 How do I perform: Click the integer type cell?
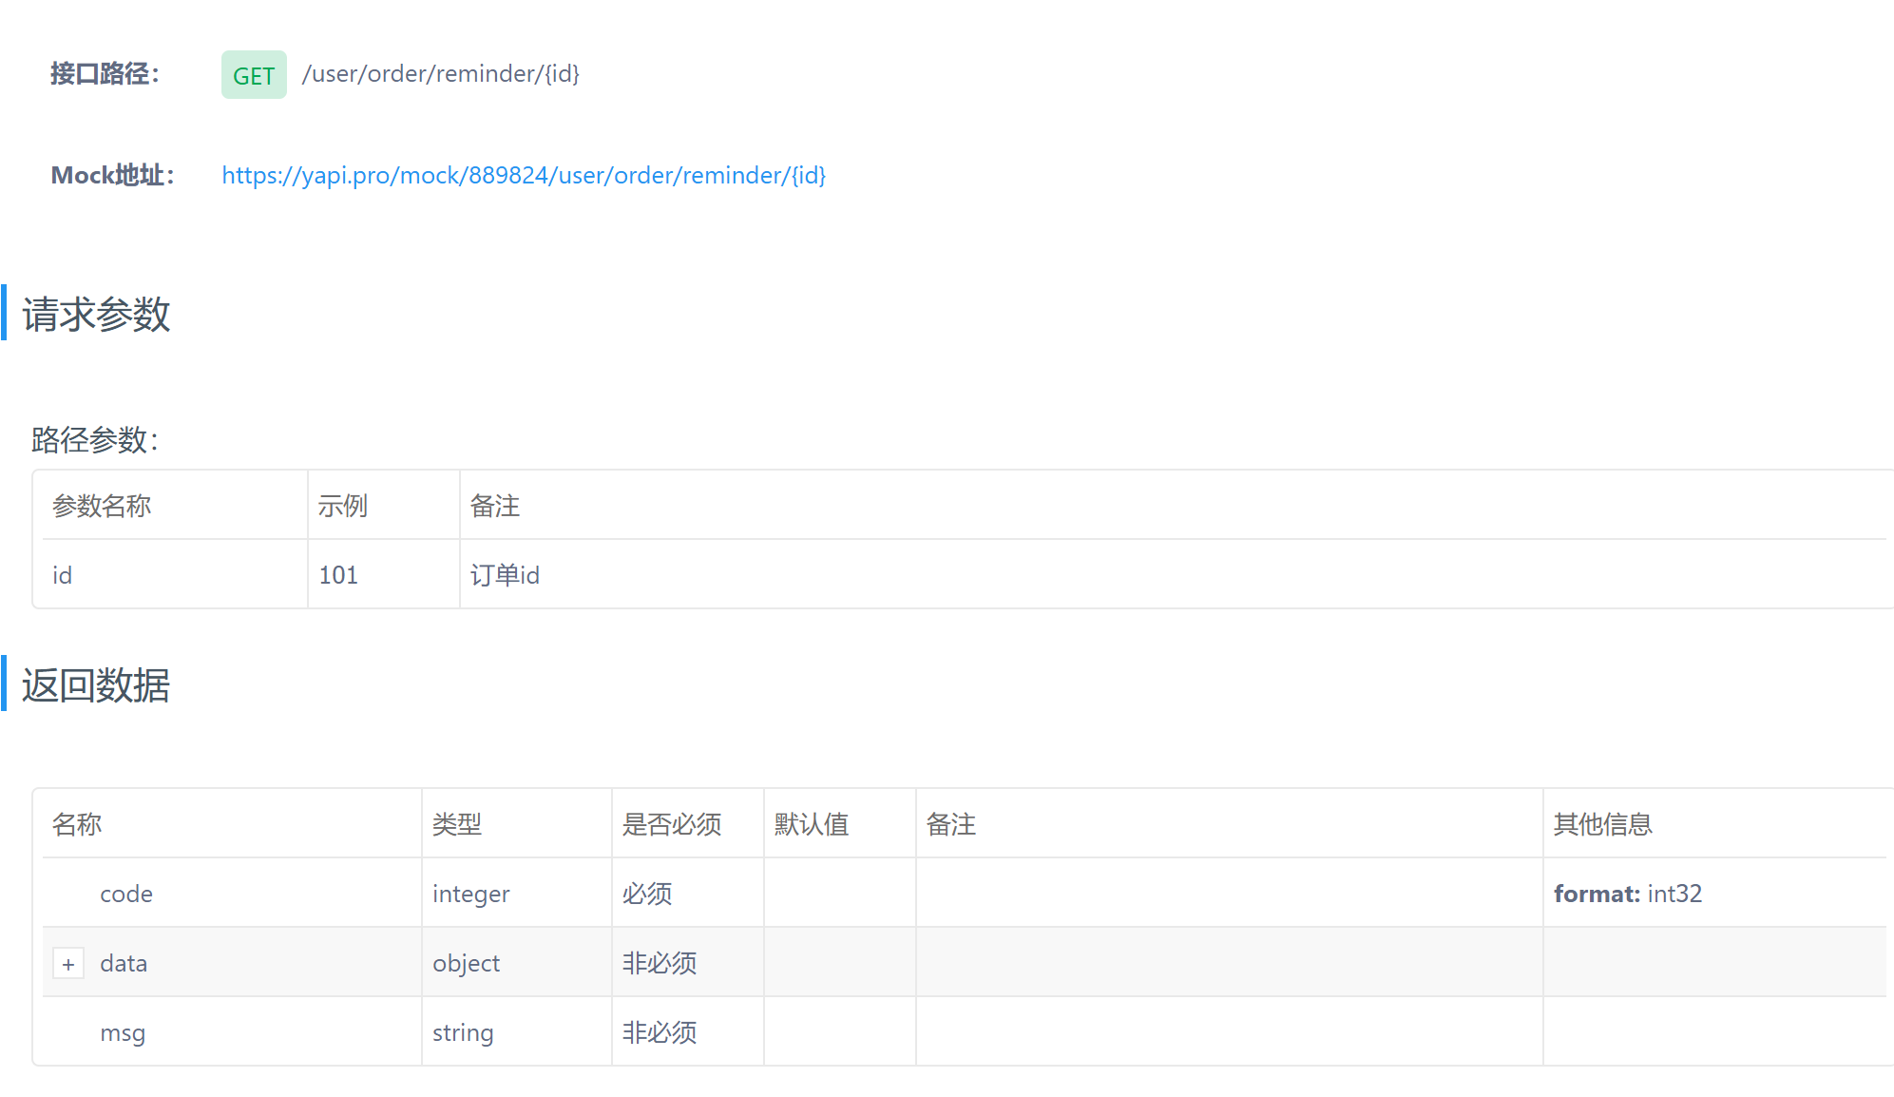click(470, 894)
